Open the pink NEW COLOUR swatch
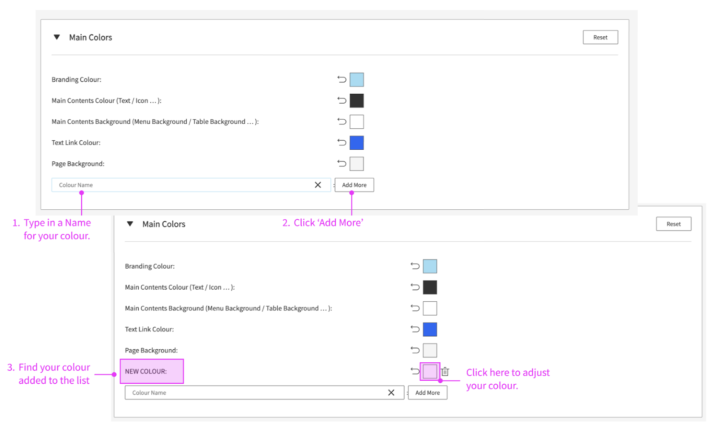Image resolution: width=718 pixels, height=430 pixels. click(x=430, y=371)
